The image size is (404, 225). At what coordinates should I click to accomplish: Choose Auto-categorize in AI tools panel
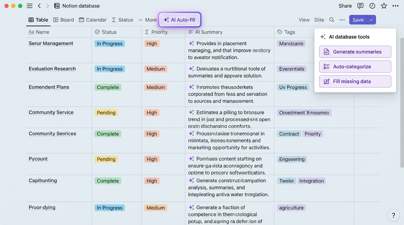[355, 67]
